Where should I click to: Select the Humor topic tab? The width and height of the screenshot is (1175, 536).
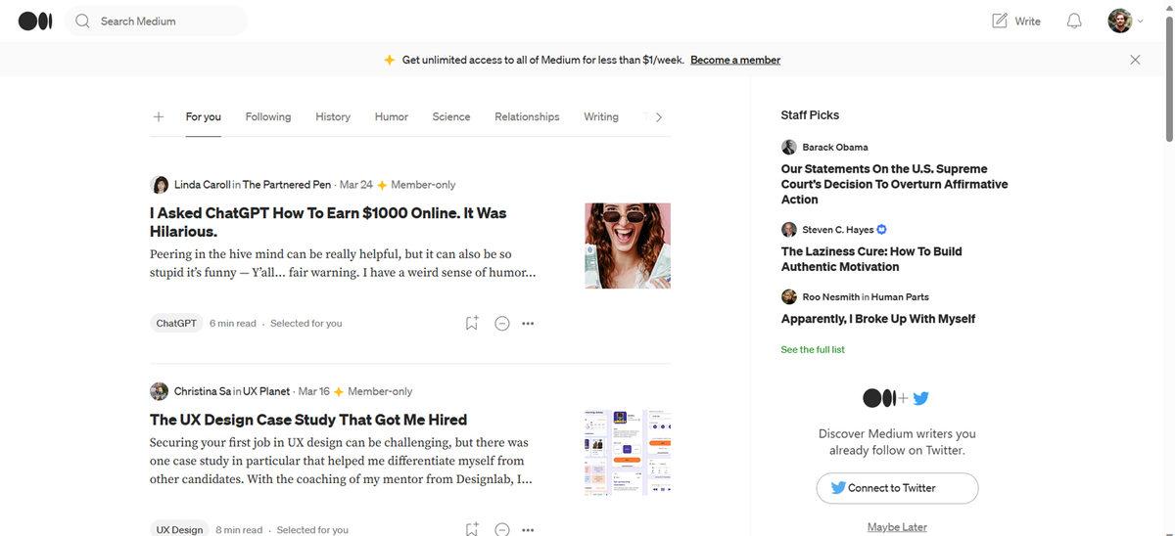[x=392, y=116]
